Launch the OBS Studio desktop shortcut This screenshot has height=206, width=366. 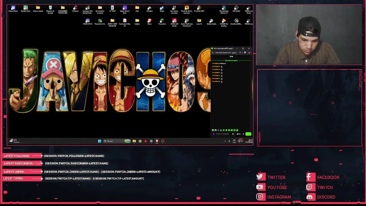click(236, 9)
